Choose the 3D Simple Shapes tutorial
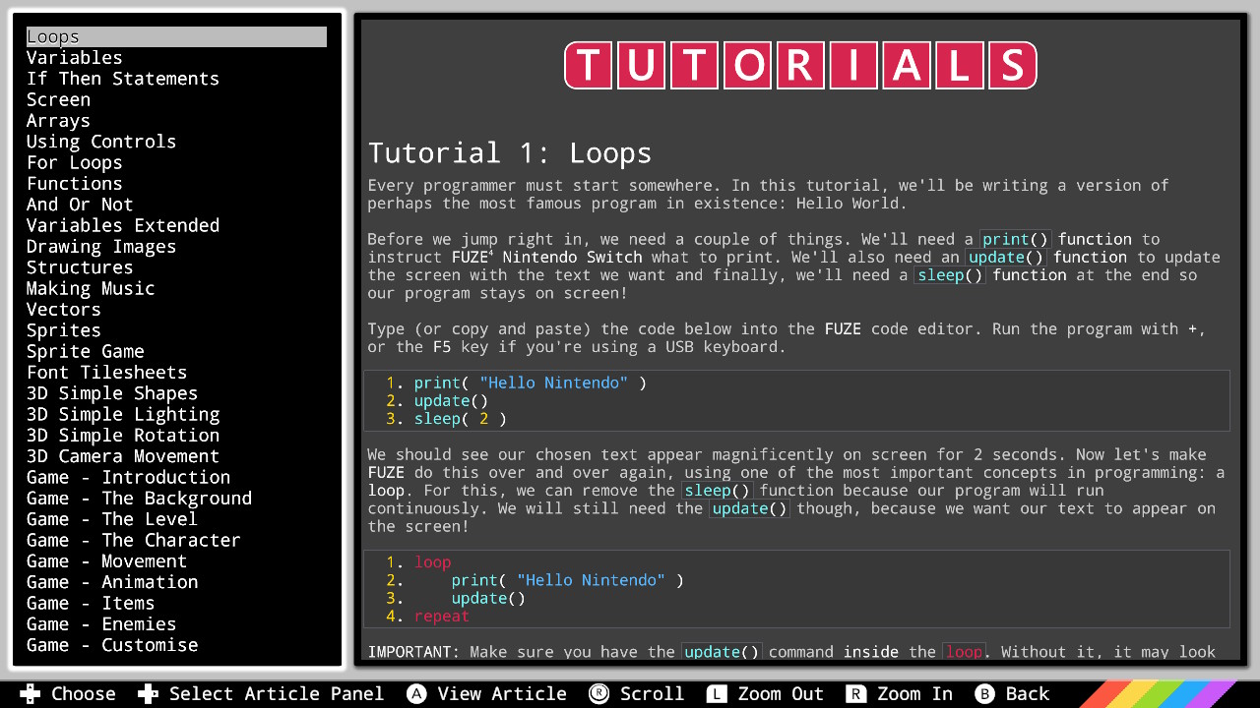Screen dimensions: 1260x708 pos(111,392)
